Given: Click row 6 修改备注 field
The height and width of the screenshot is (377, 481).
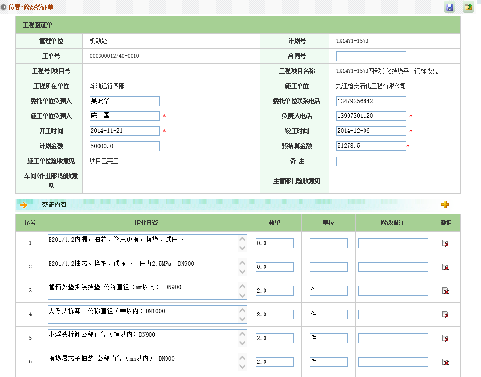Looking at the screenshot, I should (393, 362).
